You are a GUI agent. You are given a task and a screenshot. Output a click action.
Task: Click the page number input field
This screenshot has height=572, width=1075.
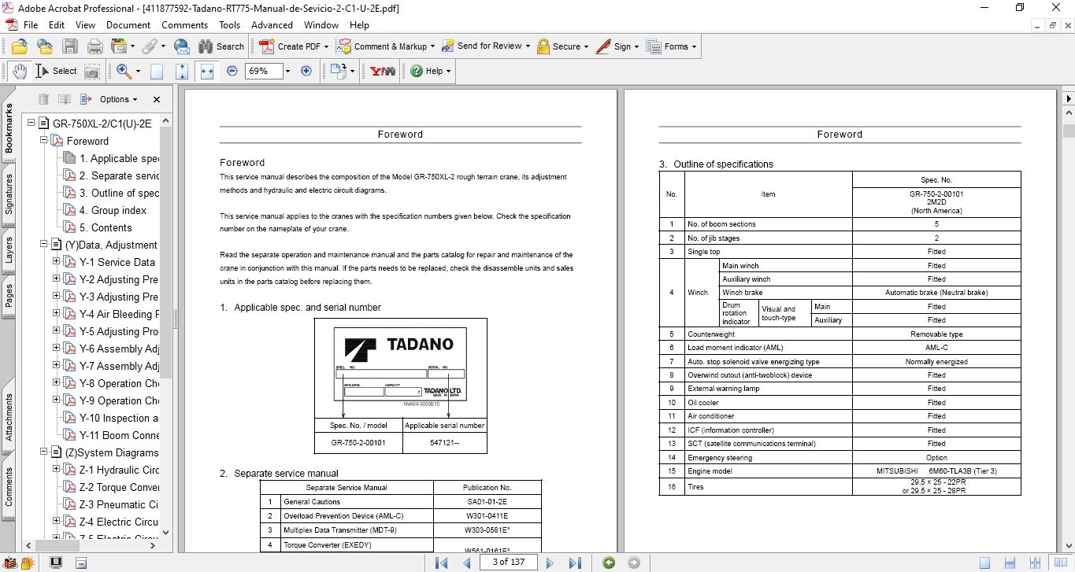(x=509, y=562)
